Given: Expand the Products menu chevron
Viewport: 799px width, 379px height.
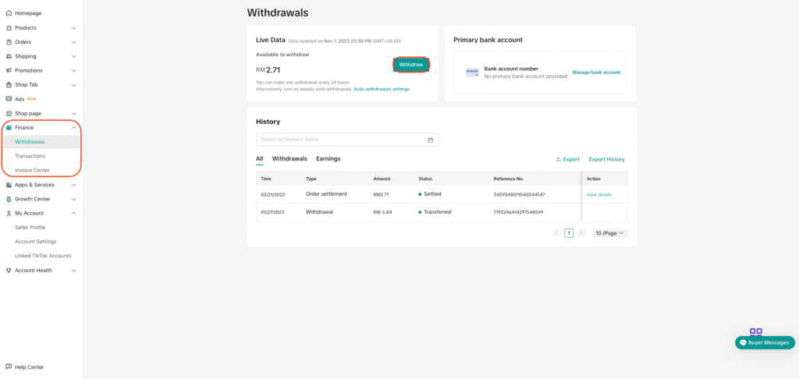Looking at the screenshot, I should [x=74, y=28].
